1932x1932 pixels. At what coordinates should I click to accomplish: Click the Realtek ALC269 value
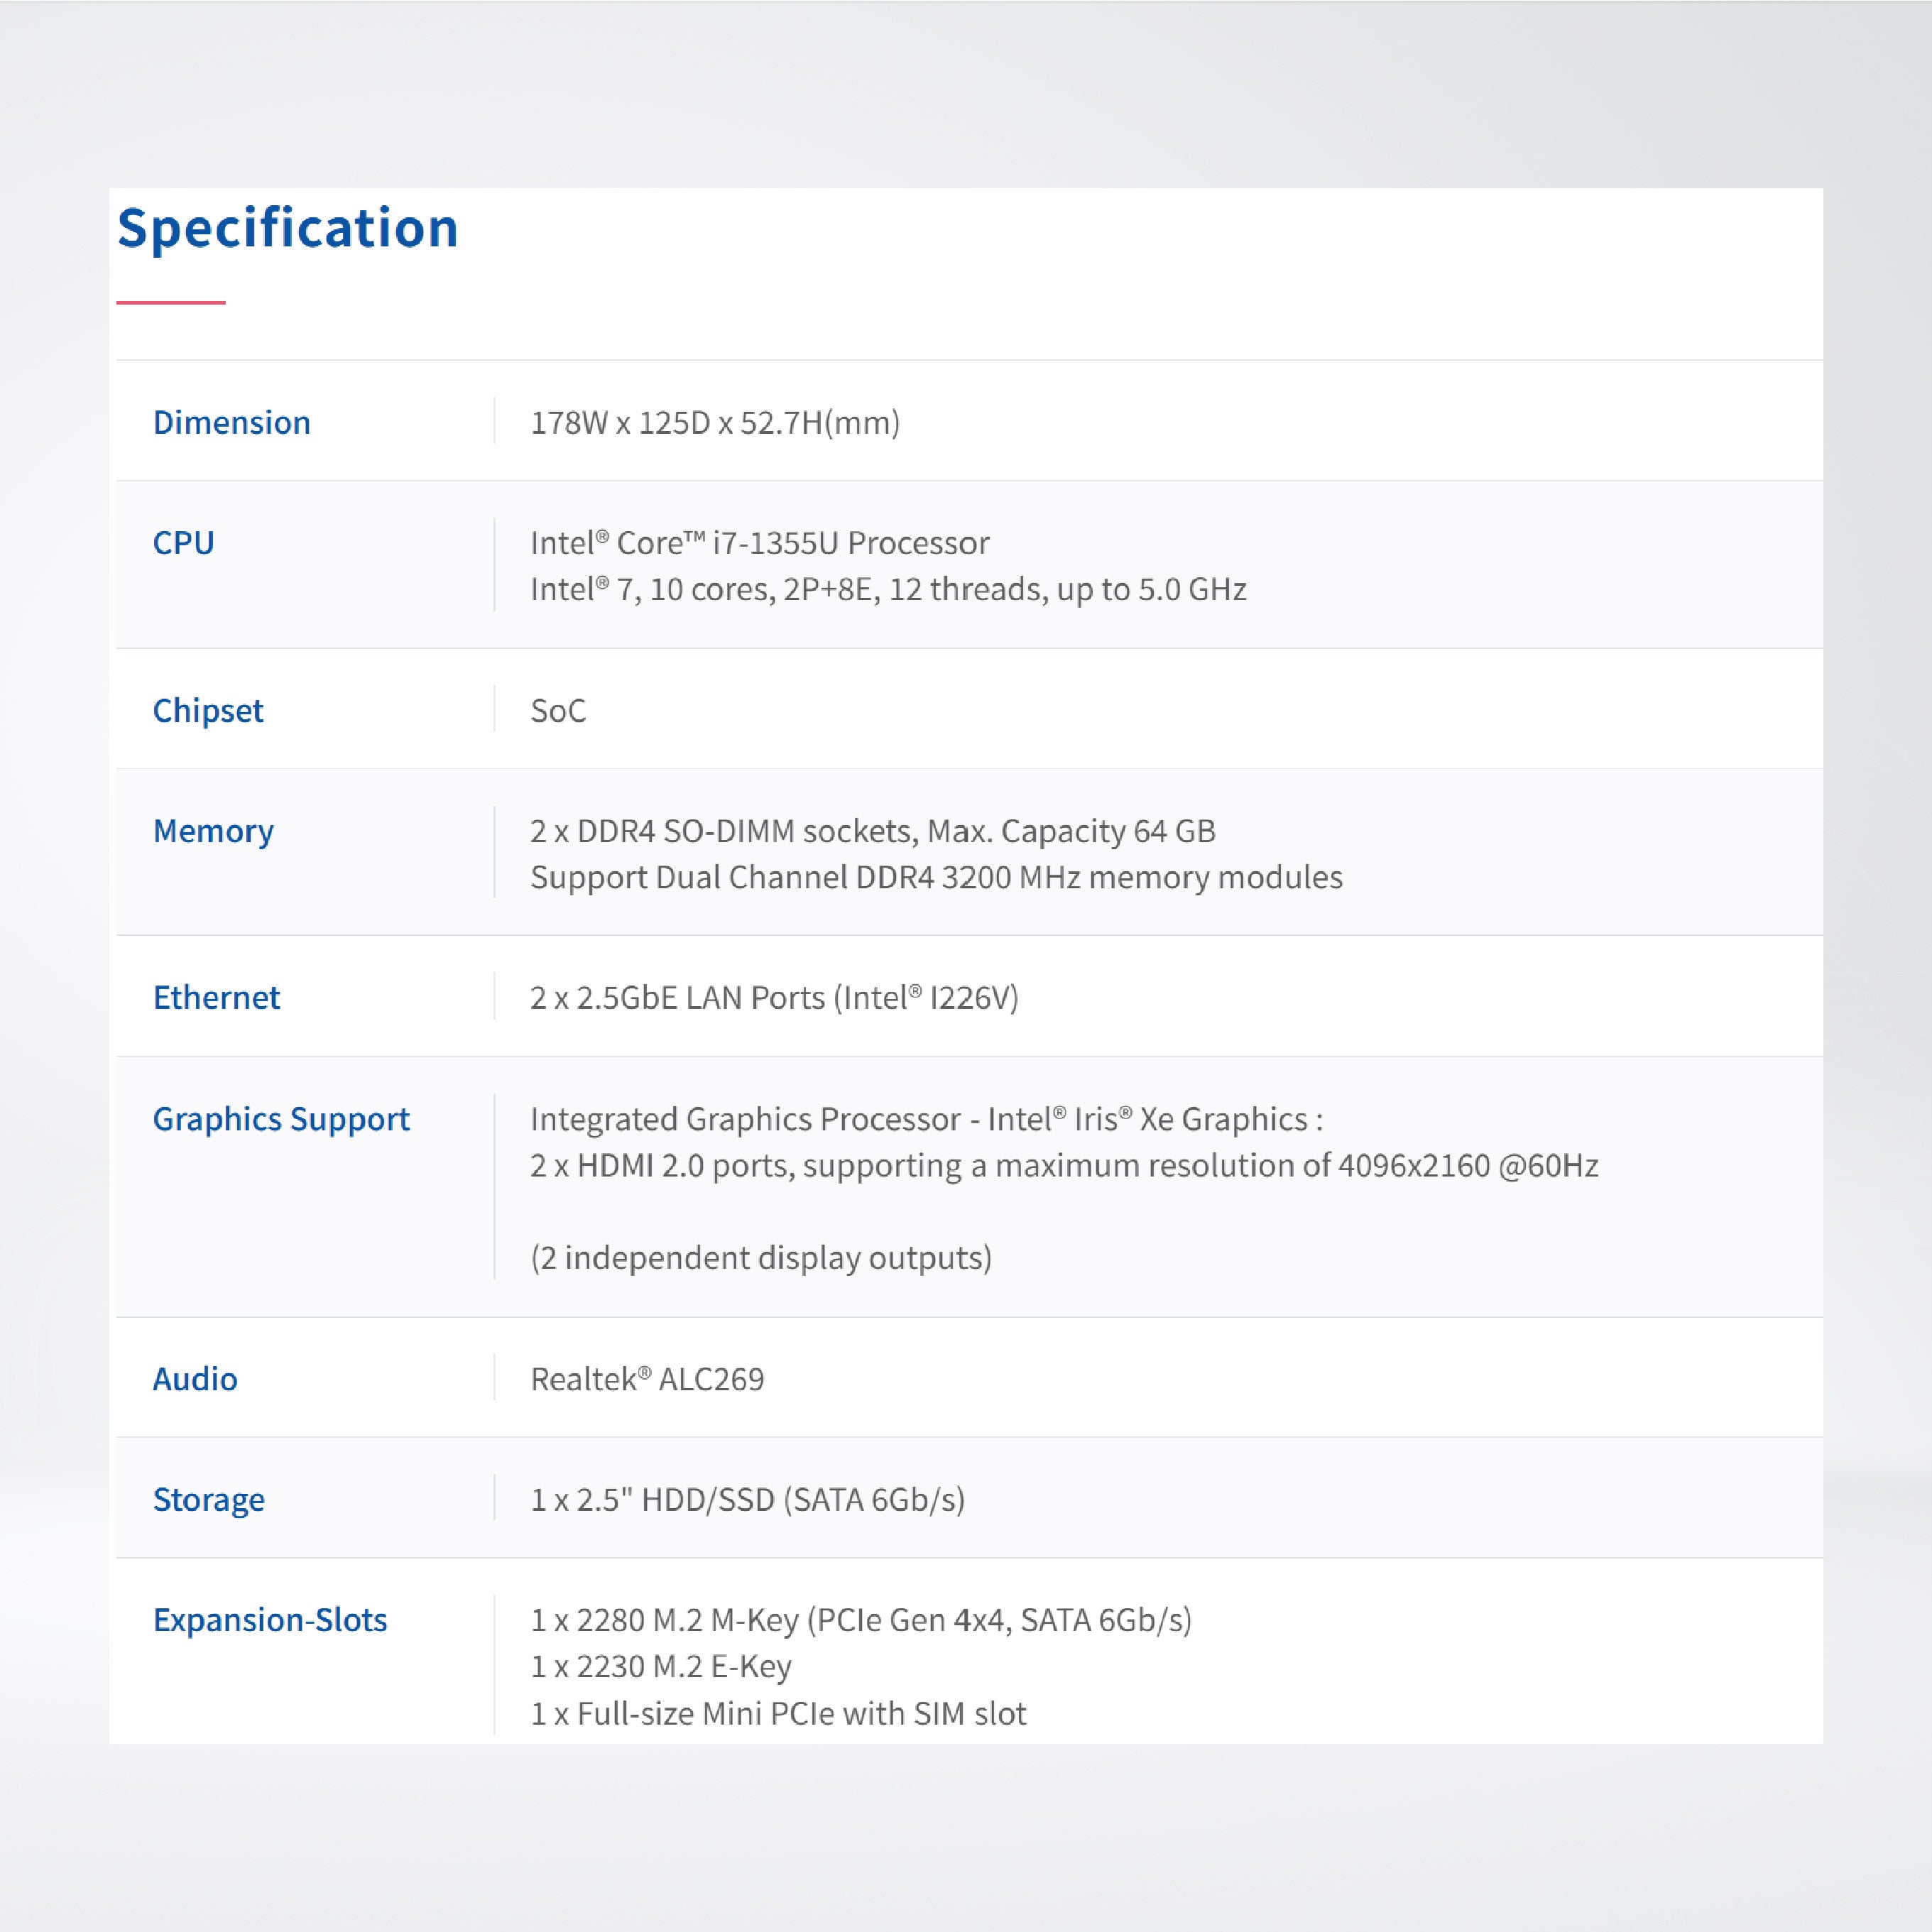(647, 1378)
